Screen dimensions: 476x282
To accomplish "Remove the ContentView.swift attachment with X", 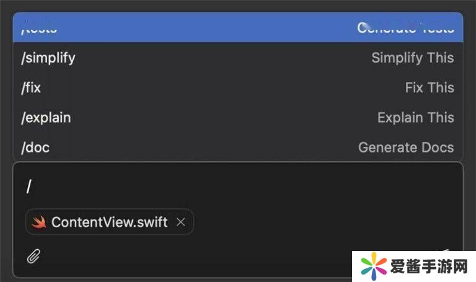I will coord(181,222).
